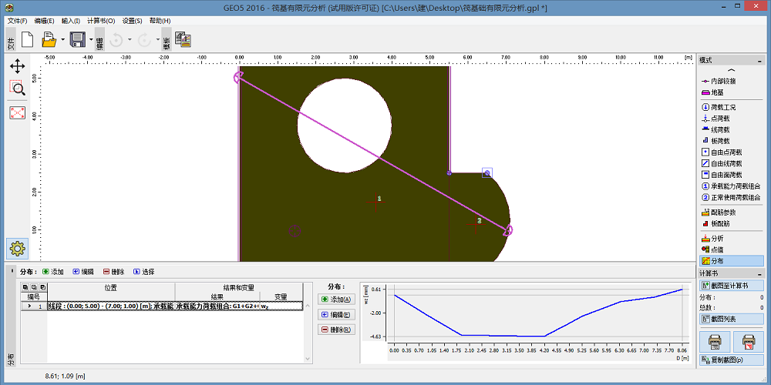Click the 添加(A) button beside the table
771x385 pixels.
[336, 300]
